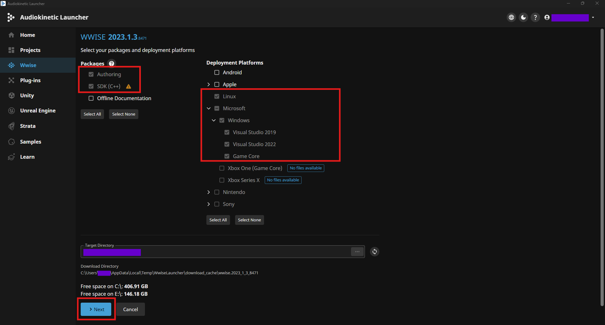
Task: Click the Xbox One 'No files available' badge
Action: (x=306, y=168)
